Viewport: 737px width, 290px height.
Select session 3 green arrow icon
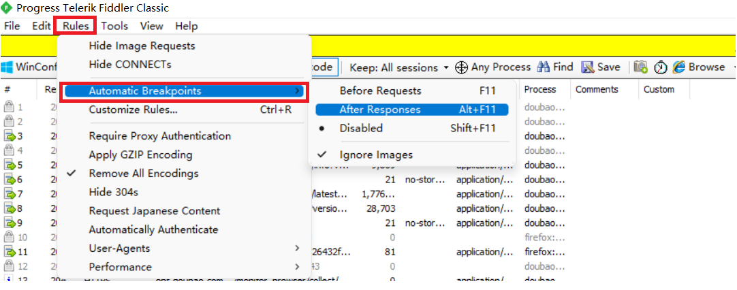click(10, 136)
